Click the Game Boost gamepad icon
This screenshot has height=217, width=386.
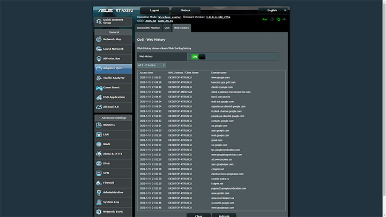pos(99,88)
